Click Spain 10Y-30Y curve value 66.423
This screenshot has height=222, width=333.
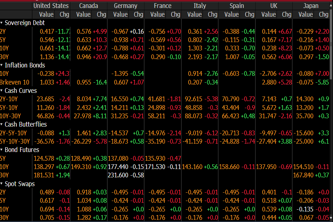click(231, 116)
